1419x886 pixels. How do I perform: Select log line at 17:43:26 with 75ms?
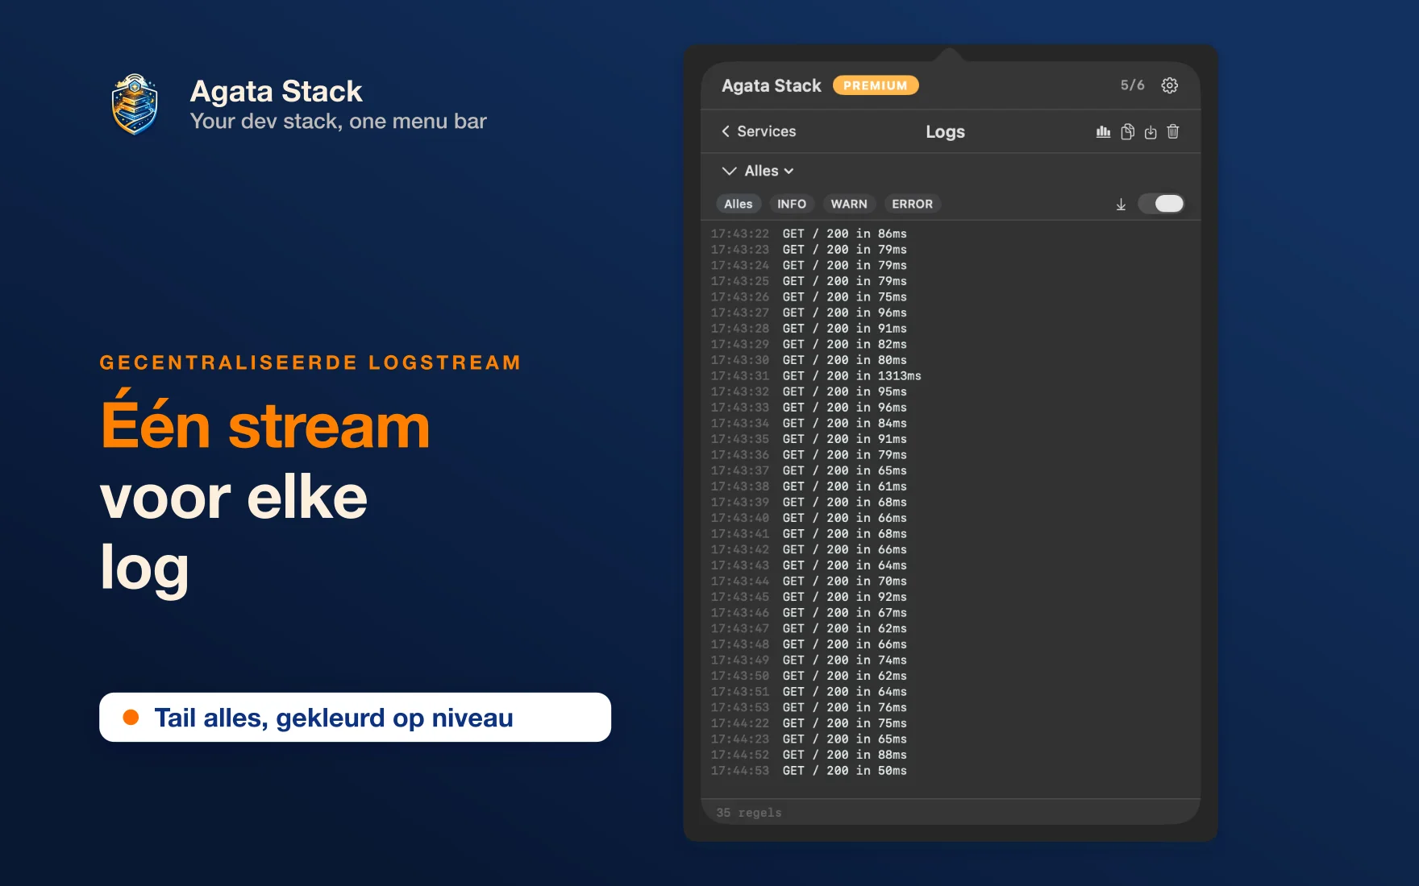(x=809, y=296)
